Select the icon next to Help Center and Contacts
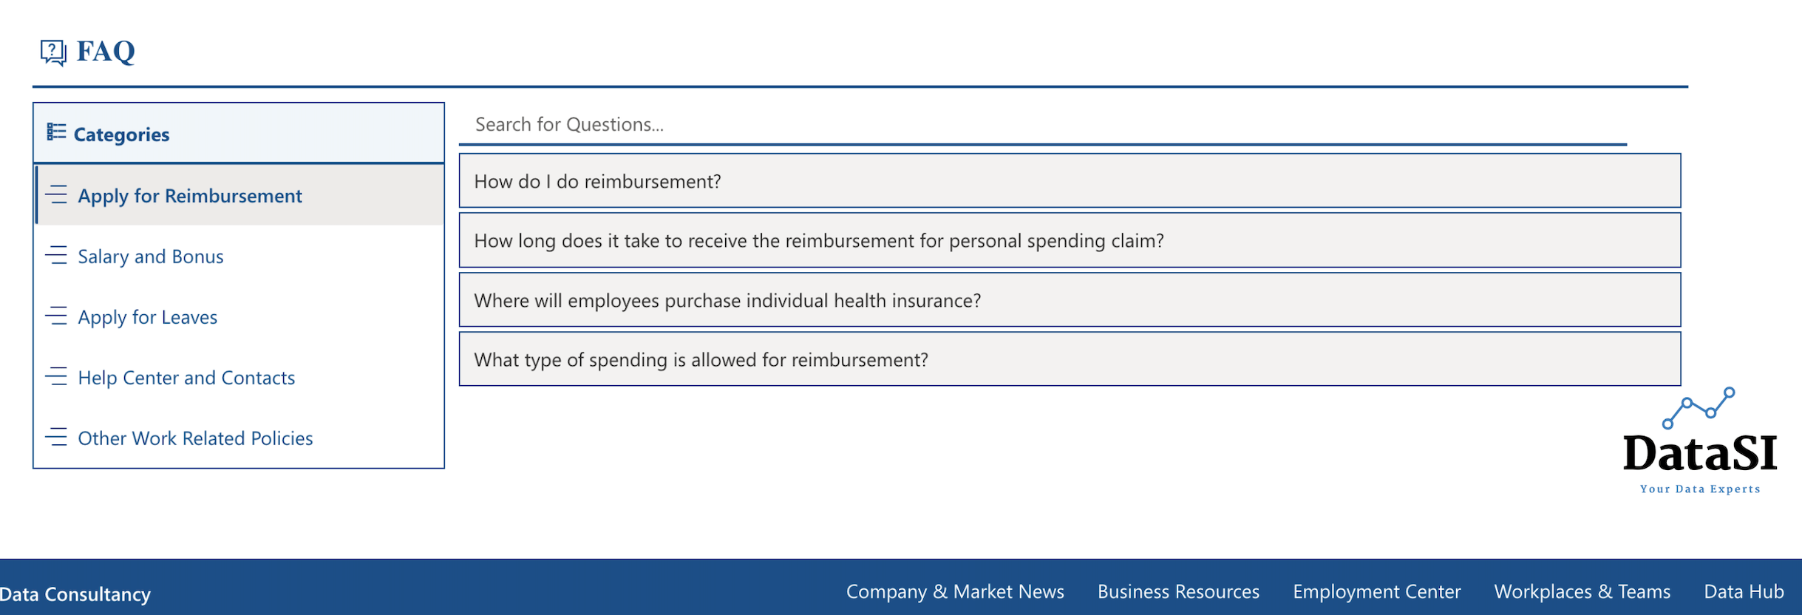The height and width of the screenshot is (615, 1802). tap(58, 377)
